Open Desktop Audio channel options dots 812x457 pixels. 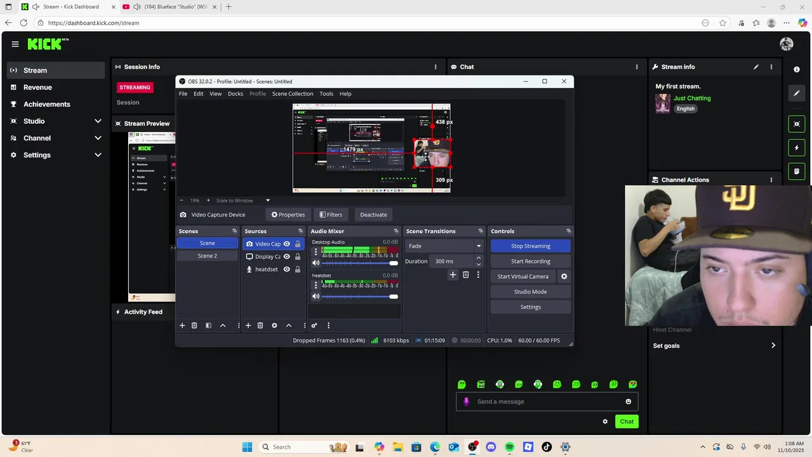(316, 252)
